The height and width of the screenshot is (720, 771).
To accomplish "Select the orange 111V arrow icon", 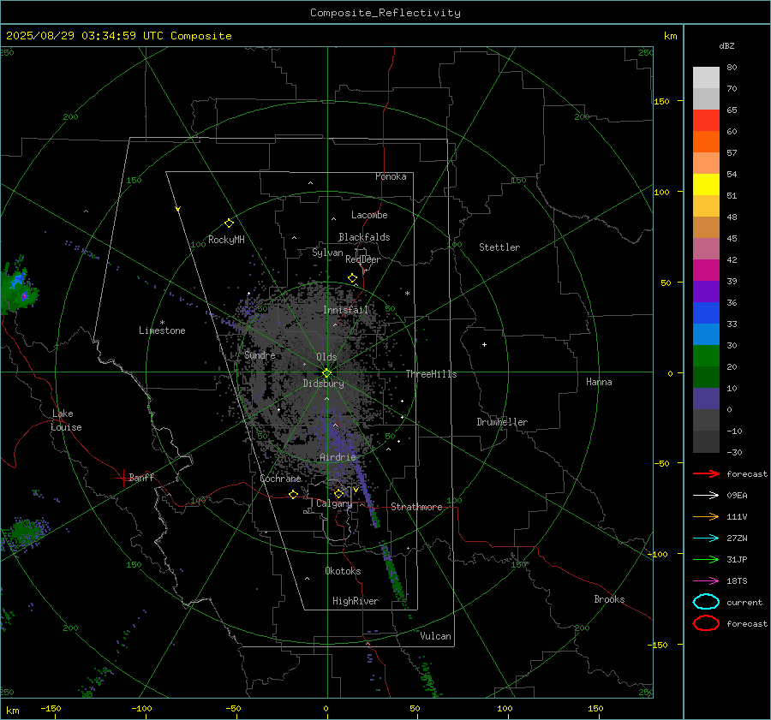I will pyautogui.click(x=706, y=516).
